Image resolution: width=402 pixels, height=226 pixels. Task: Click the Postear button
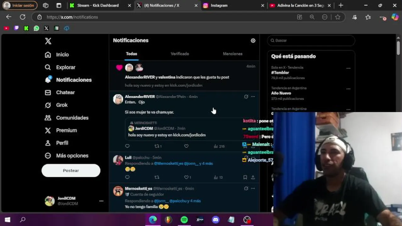point(71,170)
